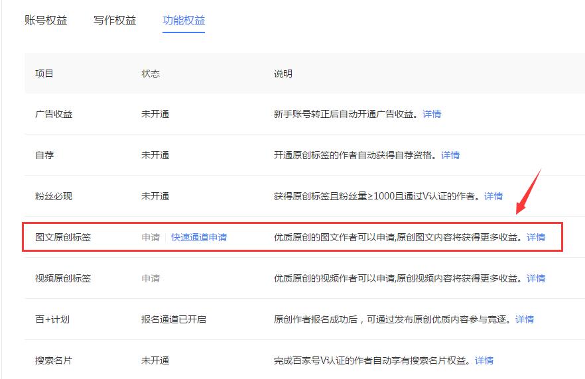The image size is (585, 379).
Task: Open 详情 link in 百+计划 row
Action: [x=525, y=319]
